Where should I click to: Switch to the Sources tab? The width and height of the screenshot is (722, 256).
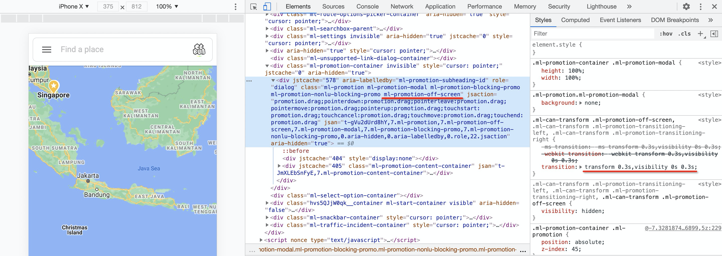point(333,7)
